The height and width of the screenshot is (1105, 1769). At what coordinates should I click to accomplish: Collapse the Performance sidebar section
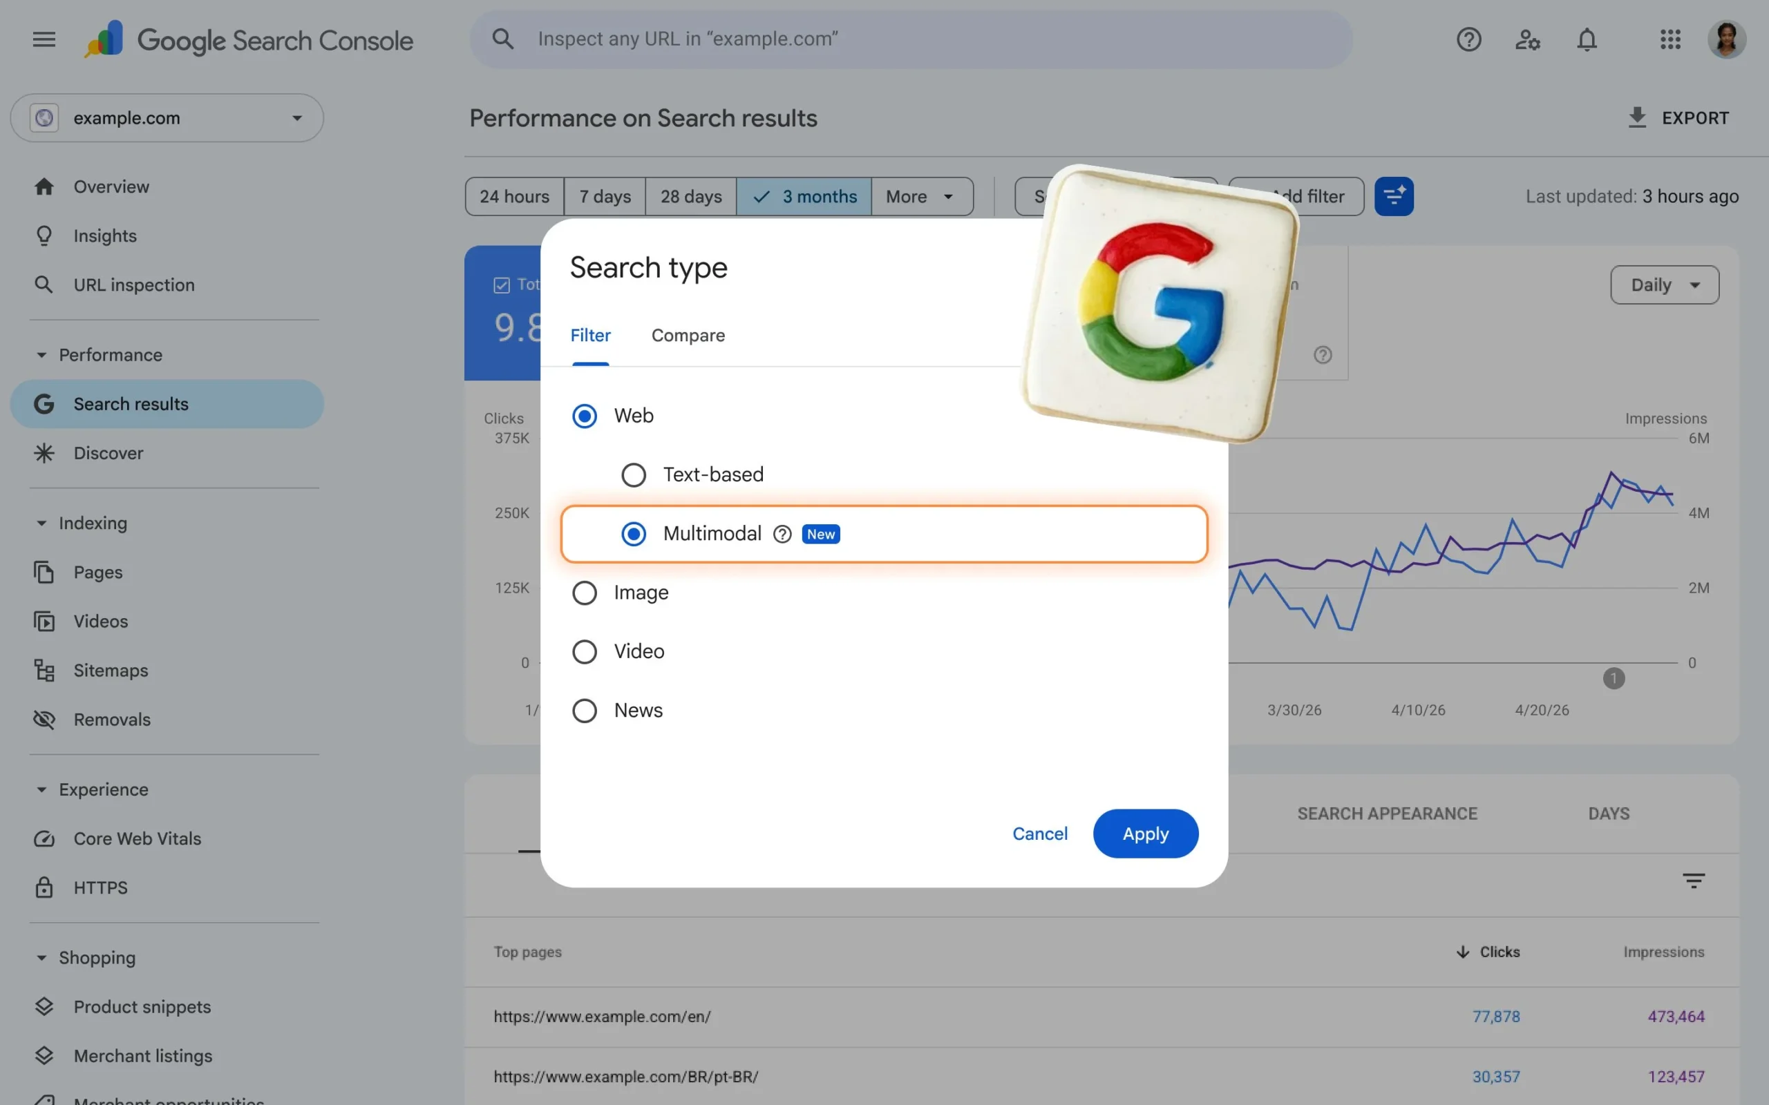pyautogui.click(x=41, y=355)
